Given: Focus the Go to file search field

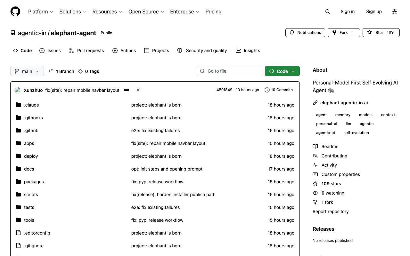Looking at the screenshot, I should coord(230,71).
